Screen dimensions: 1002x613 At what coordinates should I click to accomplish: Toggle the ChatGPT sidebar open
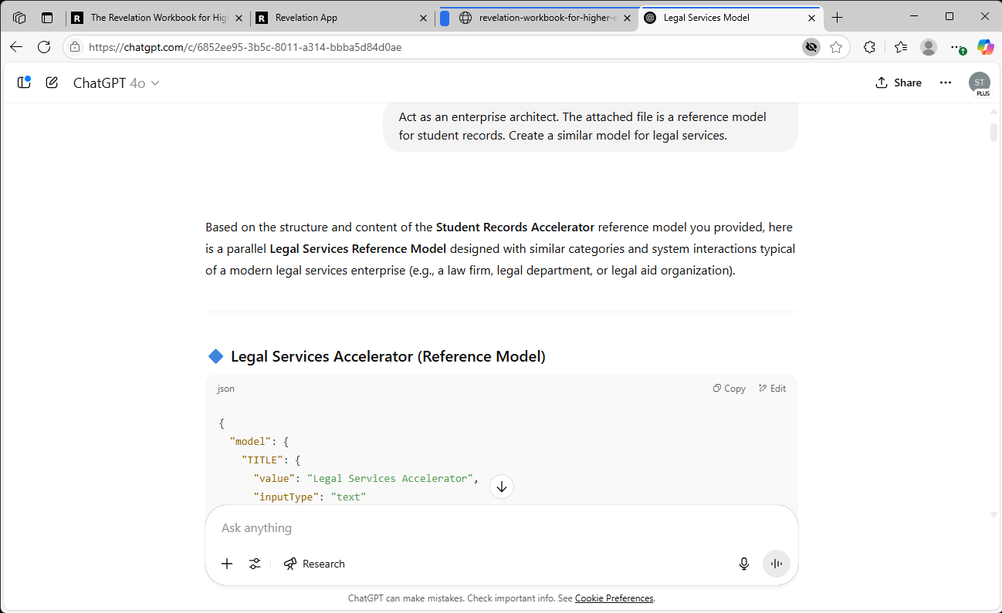click(x=23, y=83)
